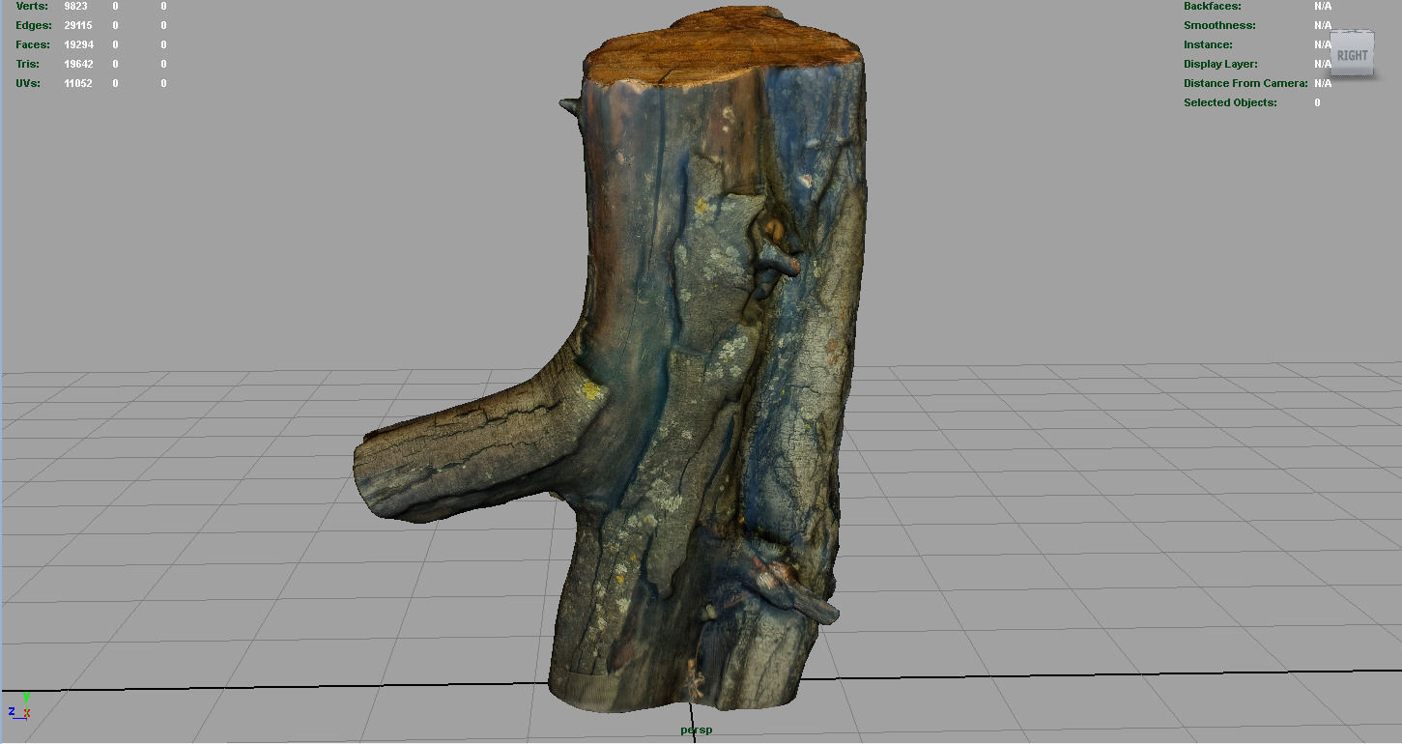Image resolution: width=1402 pixels, height=744 pixels.
Task: Click the Display Layer: HUD label
Action: coord(1221,64)
